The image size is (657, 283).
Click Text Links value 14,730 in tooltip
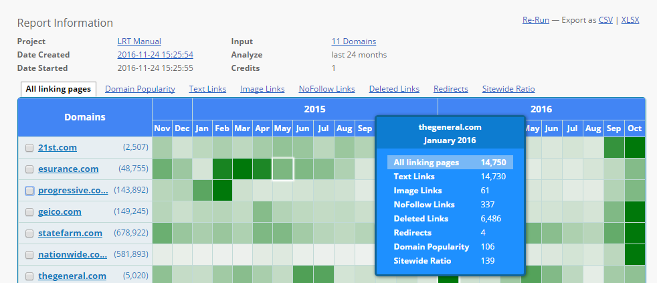click(x=493, y=177)
